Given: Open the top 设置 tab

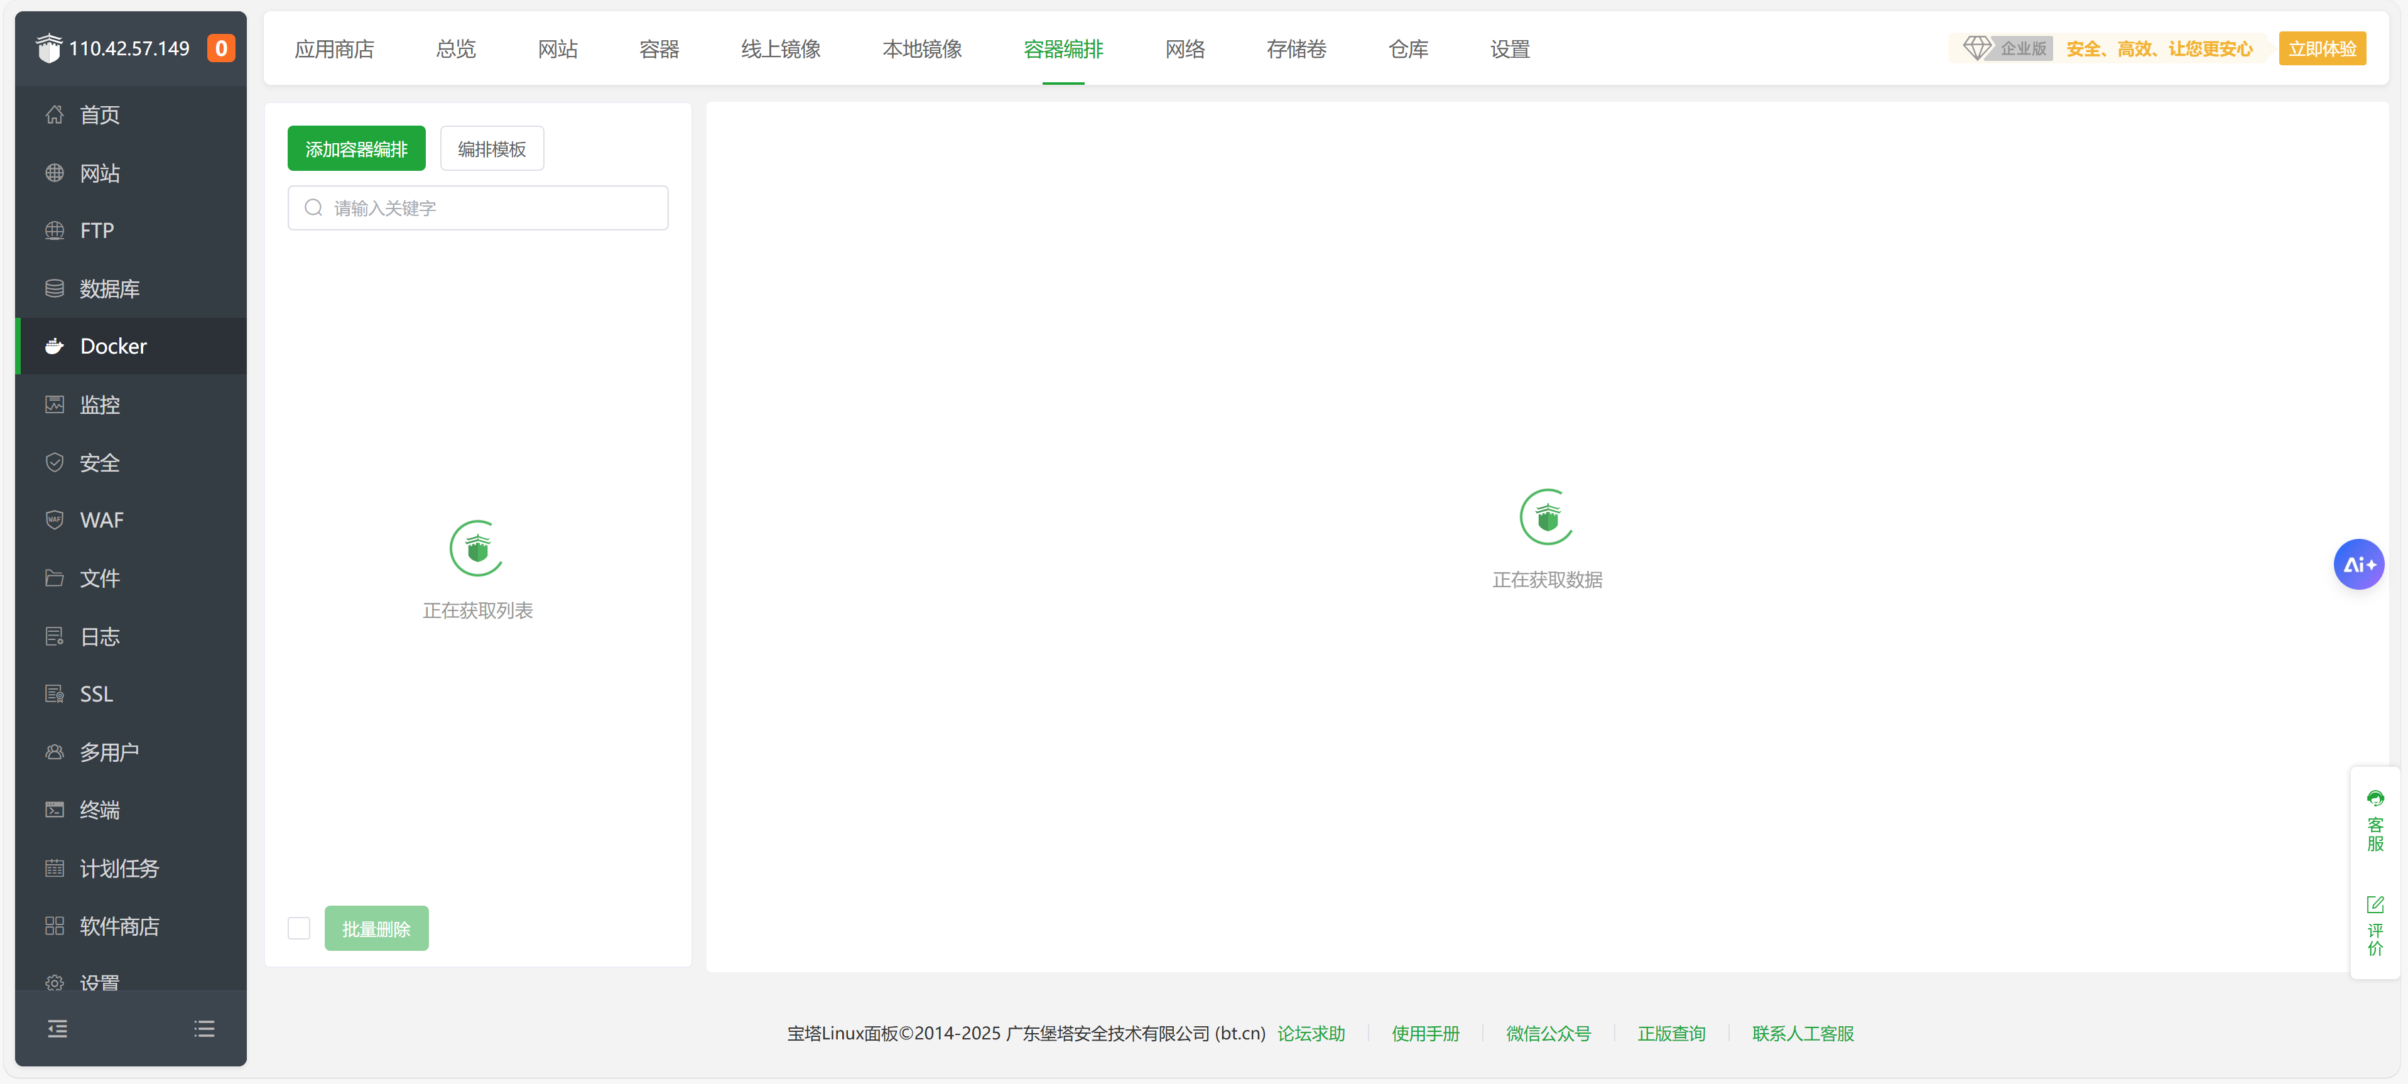Looking at the screenshot, I should tap(1510, 48).
